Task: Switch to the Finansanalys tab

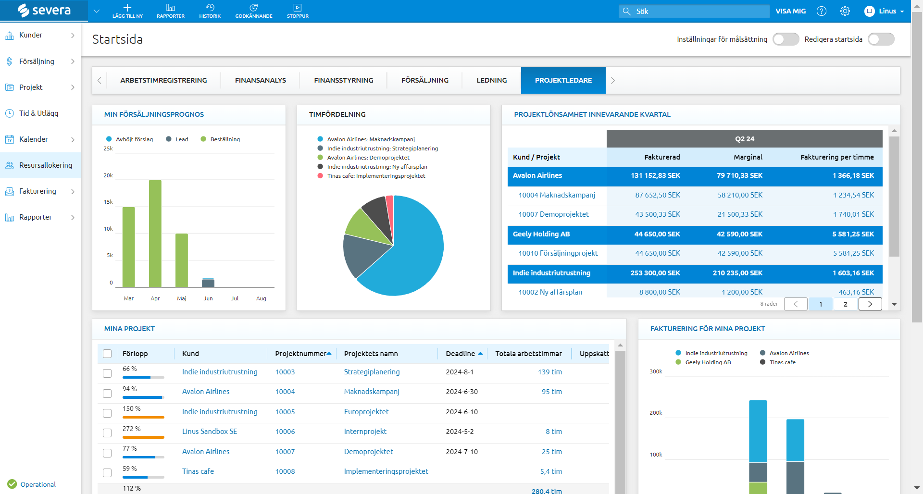Action: click(260, 80)
